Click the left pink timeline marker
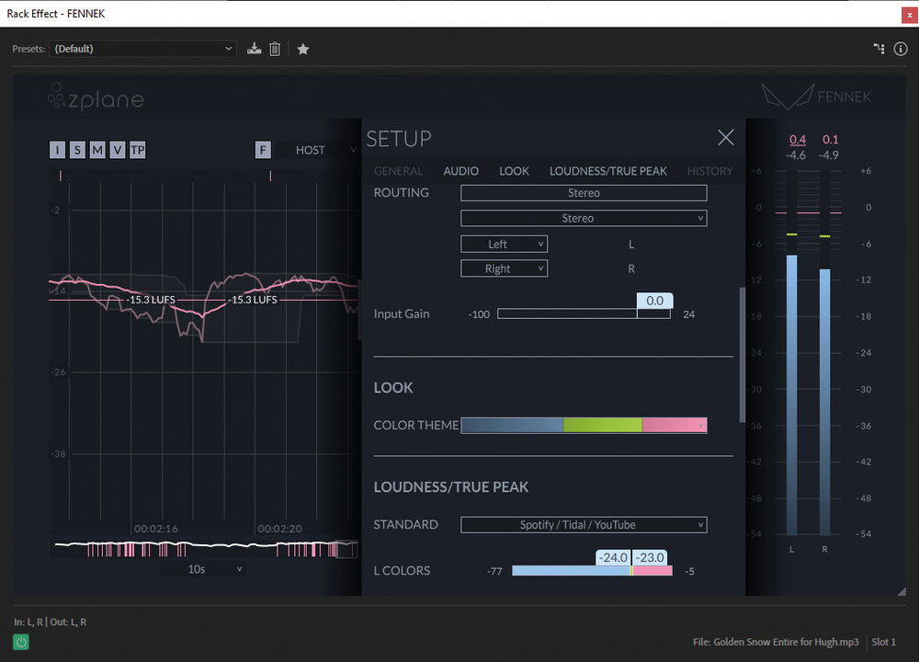 click(61, 176)
